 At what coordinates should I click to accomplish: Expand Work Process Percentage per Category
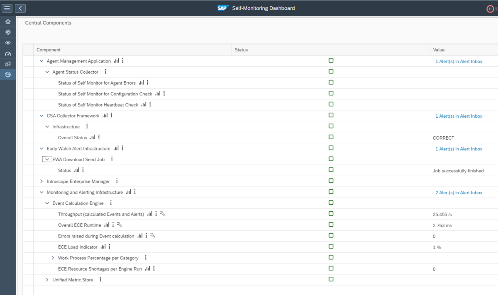pos(53,257)
